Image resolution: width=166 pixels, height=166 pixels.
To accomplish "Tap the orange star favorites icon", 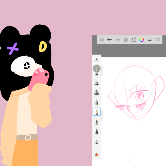I will click(x=96, y=155).
